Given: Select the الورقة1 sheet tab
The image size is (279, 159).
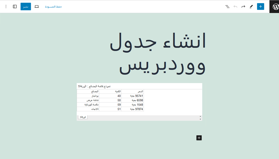Looking at the screenshot, I should point(83,117).
